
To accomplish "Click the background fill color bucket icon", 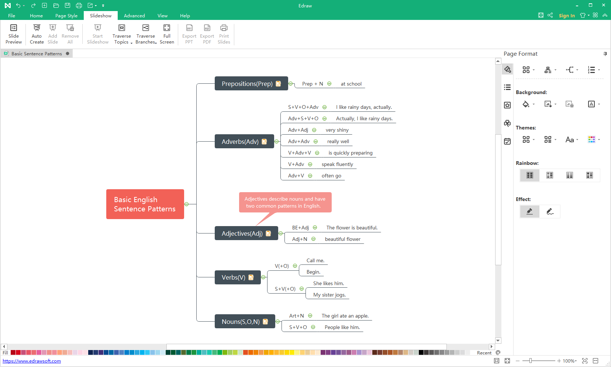I will 526,104.
